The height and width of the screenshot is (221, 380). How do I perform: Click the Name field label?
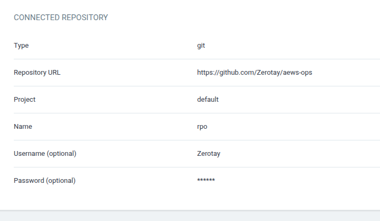pyautogui.click(x=23, y=127)
